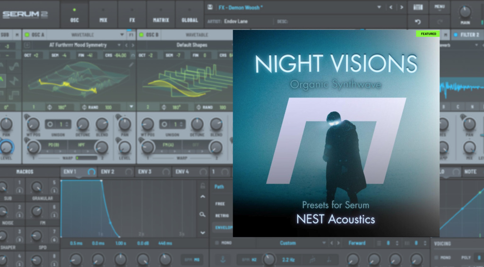
Task: Open the MENU button
Action: click(440, 7)
